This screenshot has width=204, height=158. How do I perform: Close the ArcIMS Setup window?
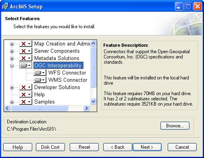click(x=198, y=6)
